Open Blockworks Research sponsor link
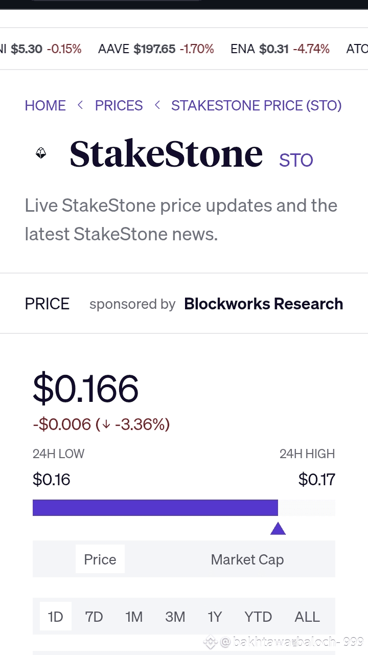The image size is (368, 655). pos(263,304)
